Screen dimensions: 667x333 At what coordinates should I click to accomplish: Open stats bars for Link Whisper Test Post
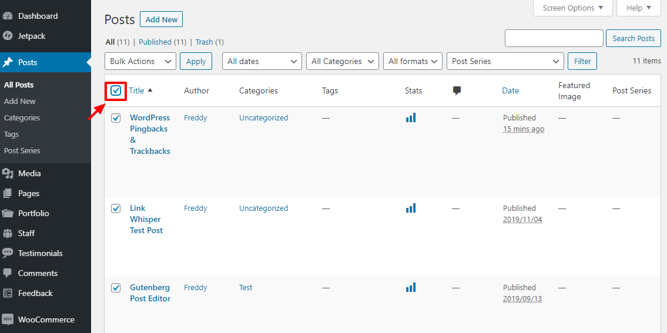[410, 208]
